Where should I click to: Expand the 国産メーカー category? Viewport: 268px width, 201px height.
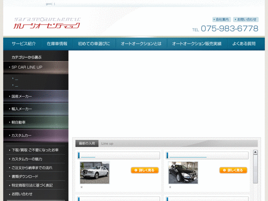[36, 96]
